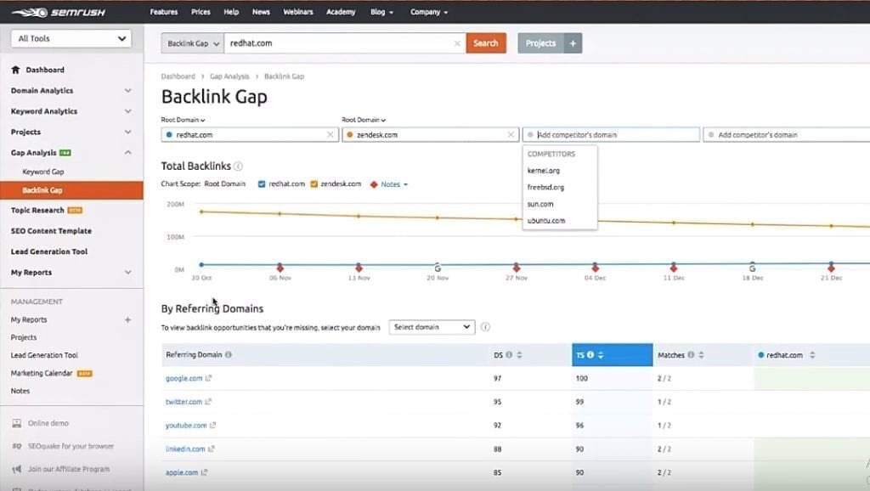Clear the search field with X icon
The image size is (870, 491).
[457, 43]
